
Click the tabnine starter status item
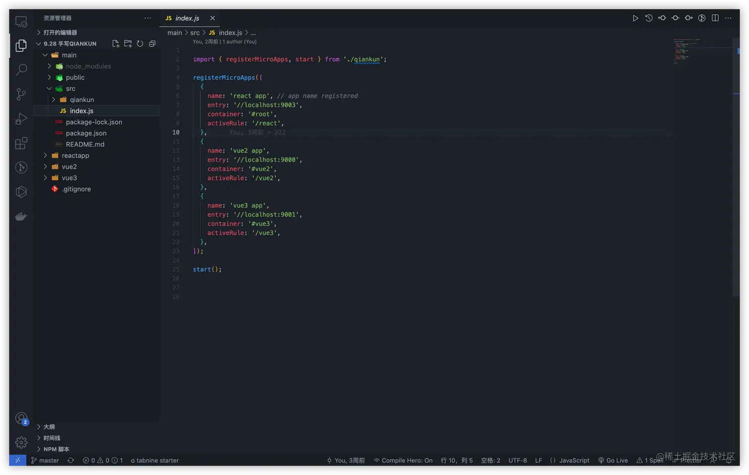(x=155, y=460)
